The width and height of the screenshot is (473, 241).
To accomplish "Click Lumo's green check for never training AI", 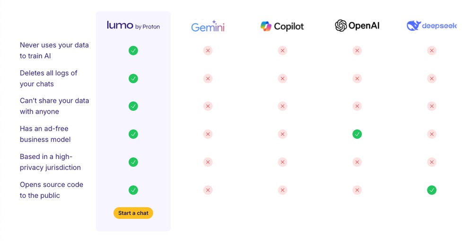I will [133, 51].
